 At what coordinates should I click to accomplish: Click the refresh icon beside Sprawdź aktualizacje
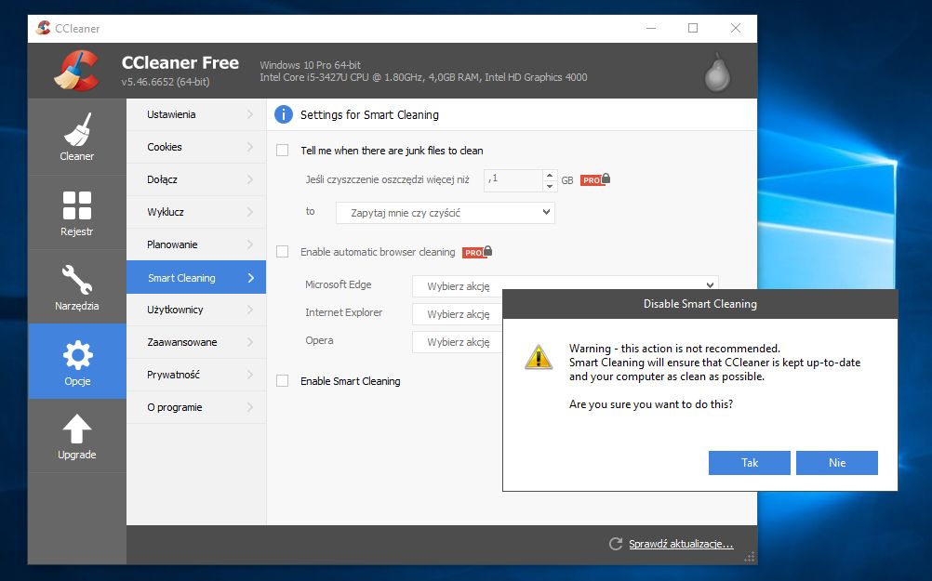point(616,544)
